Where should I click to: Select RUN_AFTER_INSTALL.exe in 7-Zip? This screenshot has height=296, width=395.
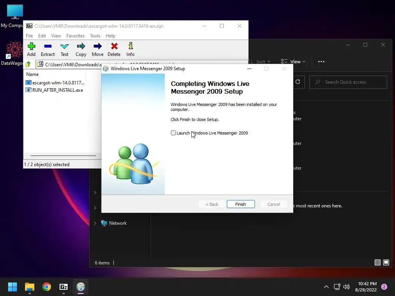coord(54,90)
